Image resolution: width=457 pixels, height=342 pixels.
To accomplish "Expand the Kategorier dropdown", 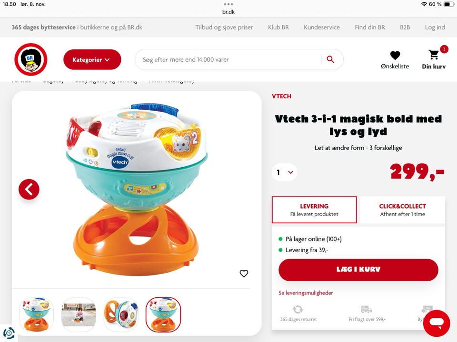I will [x=92, y=60].
